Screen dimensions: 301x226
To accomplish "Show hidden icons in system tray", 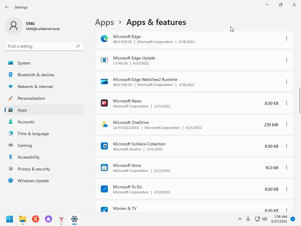I will click(x=240, y=219).
